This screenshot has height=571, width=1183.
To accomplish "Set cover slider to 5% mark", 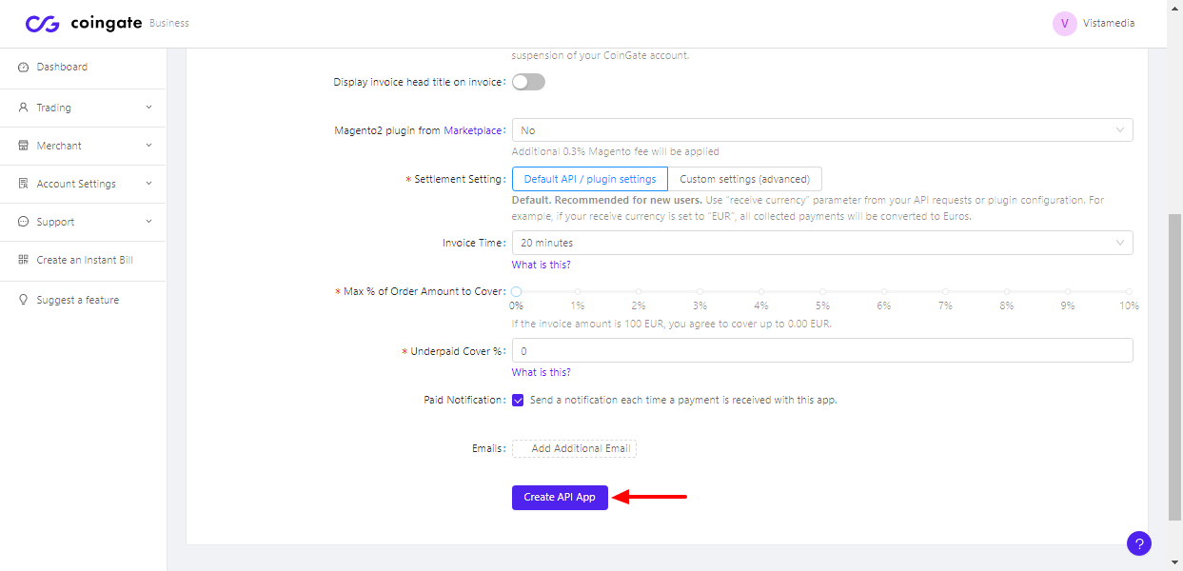I will click(x=822, y=292).
